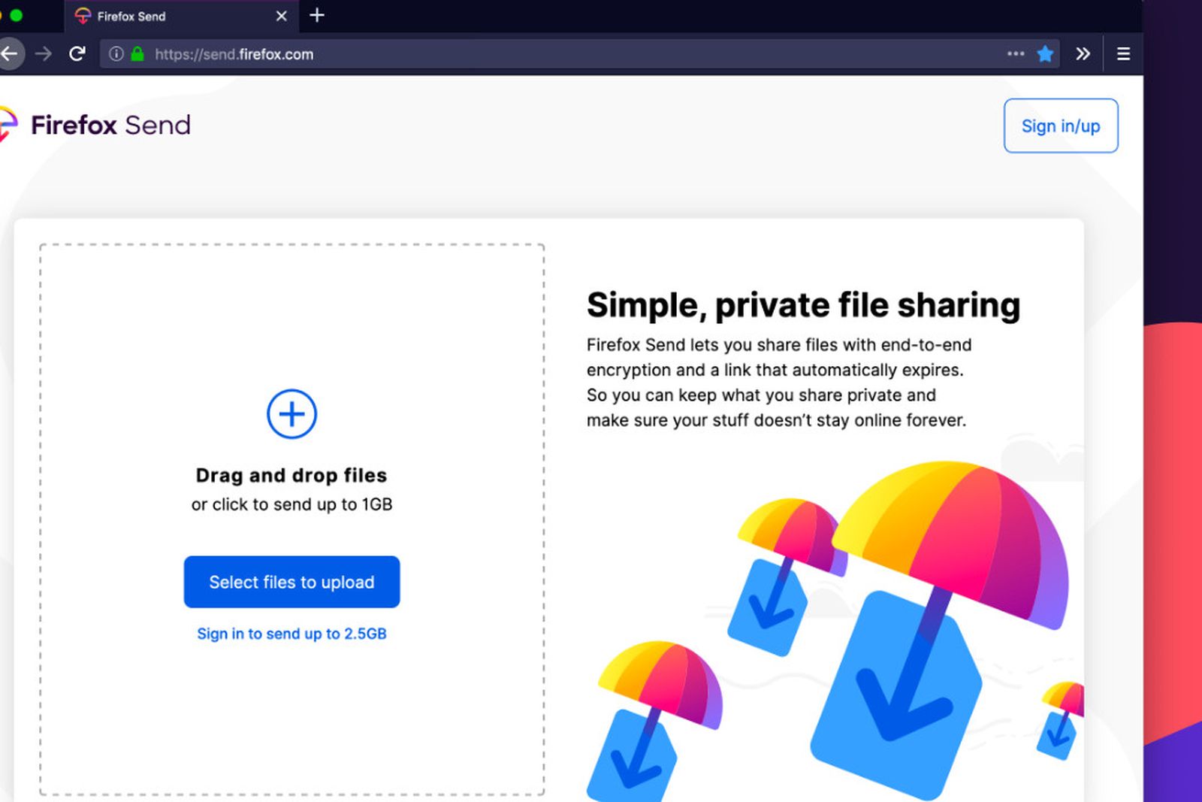
Task: Focus the address bar showing send.firefox.com
Action: [x=578, y=54]
